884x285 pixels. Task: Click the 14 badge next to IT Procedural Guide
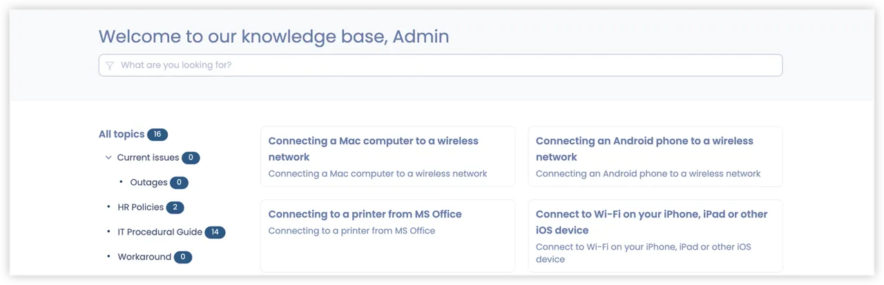215,233
